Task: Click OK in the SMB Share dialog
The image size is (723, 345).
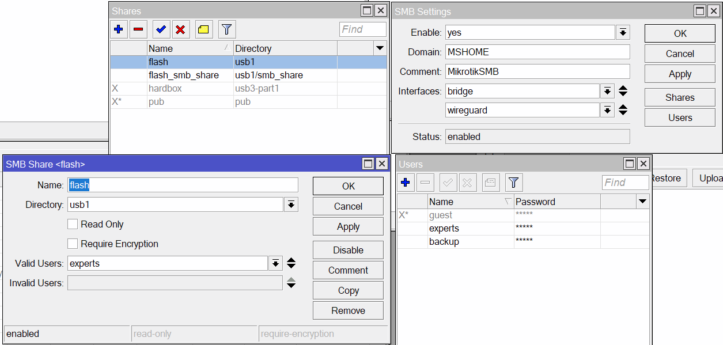Action: [x=348, y=186]
